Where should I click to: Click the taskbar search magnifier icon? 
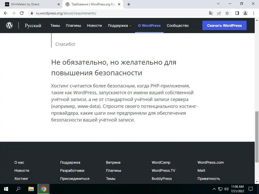point(18,189)
